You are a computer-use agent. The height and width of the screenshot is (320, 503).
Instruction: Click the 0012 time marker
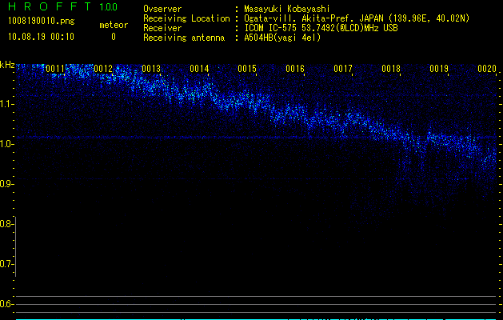click(103, 69)
